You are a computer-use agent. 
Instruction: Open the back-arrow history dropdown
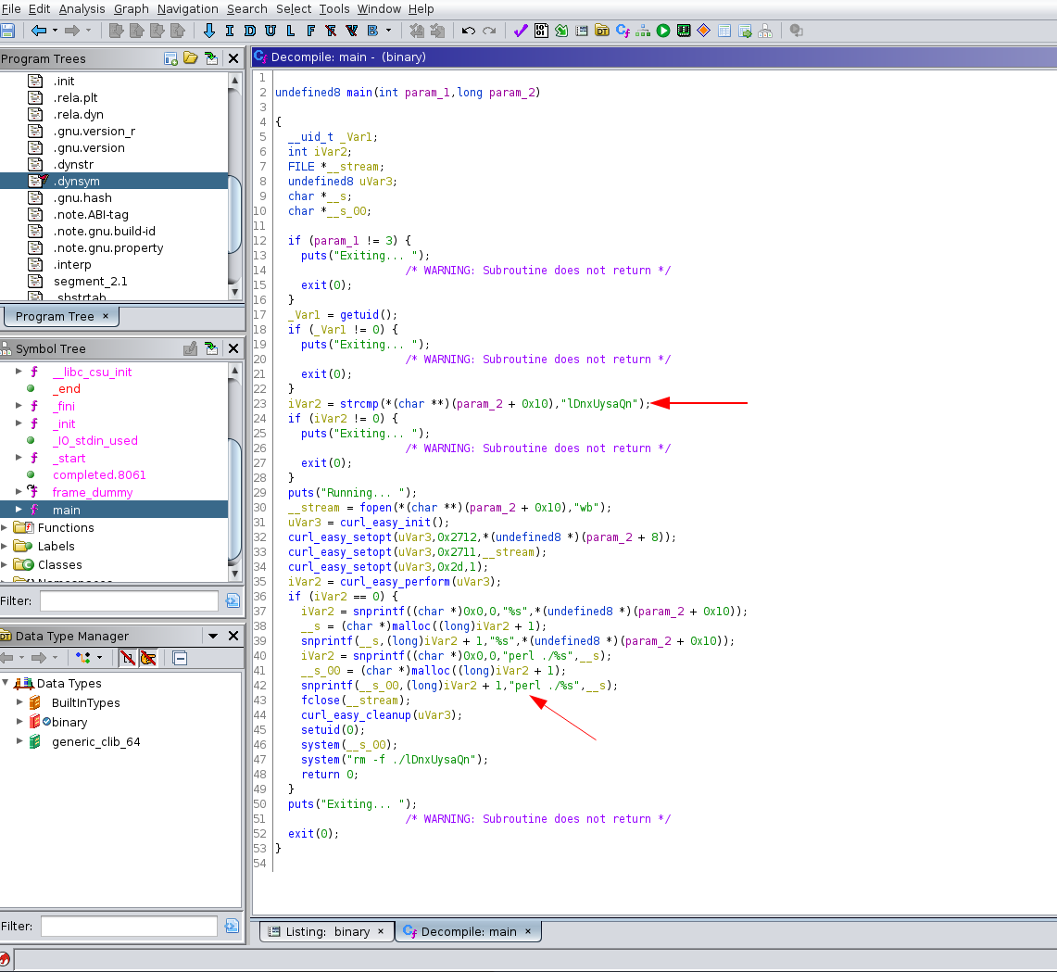56,31
